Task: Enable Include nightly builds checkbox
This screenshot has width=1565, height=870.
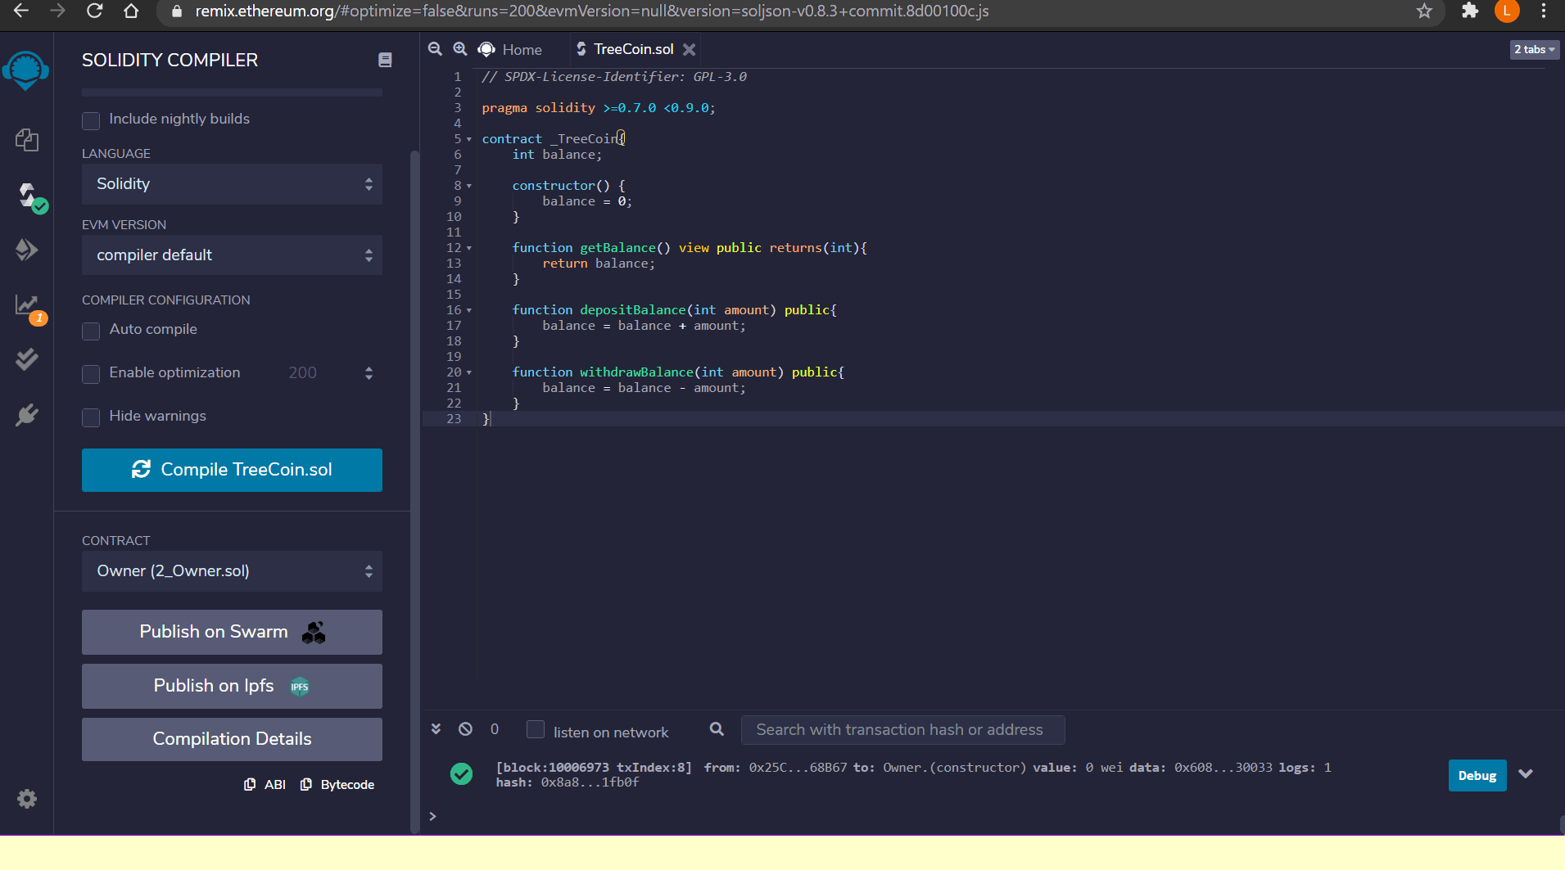Action: 91,120
